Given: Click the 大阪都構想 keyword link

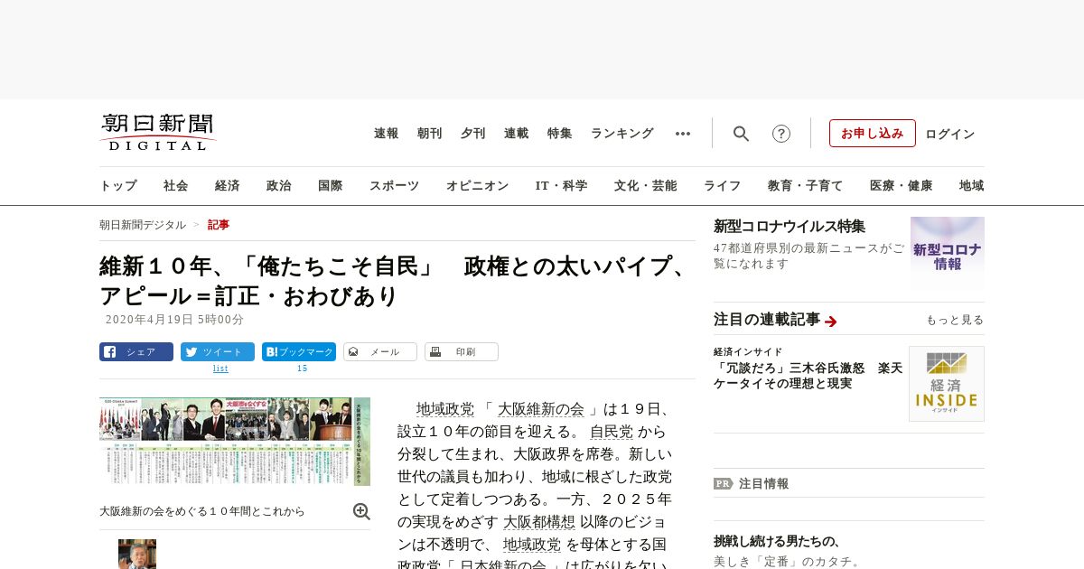Looking at the screenshot, I should tap(539, 521).
